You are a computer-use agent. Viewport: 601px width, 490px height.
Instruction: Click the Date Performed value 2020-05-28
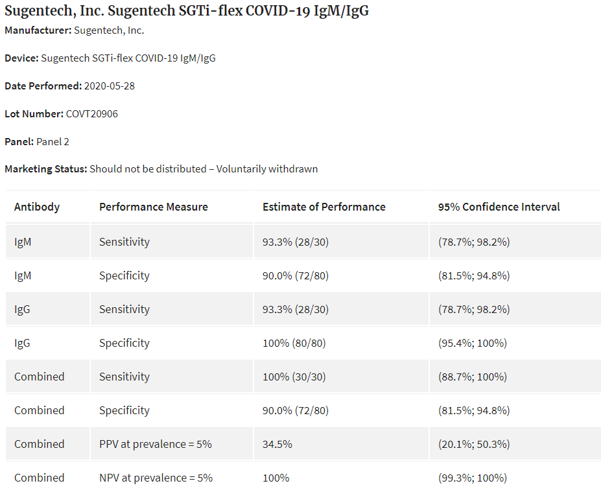pyautogui.click(x=110, y=86)
